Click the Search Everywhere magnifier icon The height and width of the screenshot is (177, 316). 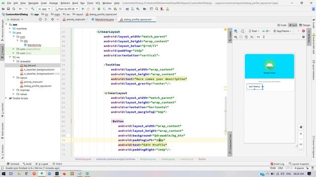coord(157,9)
